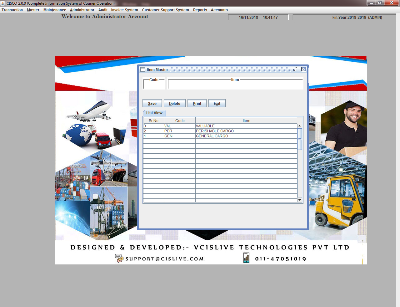The image size is (400, 307).
Task: Click into the Code input field
Action: tap(154, 85)
